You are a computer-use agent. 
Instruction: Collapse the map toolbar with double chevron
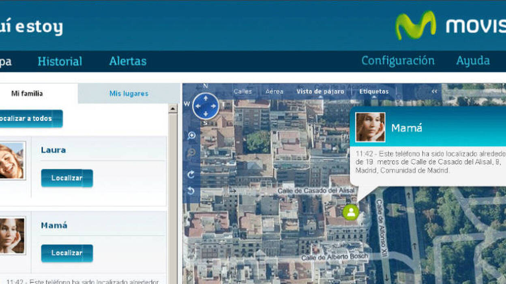pos(435,91)
